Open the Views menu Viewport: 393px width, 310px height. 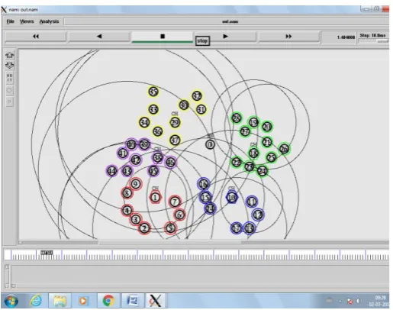pyautogui.click(x=27, y=21)
